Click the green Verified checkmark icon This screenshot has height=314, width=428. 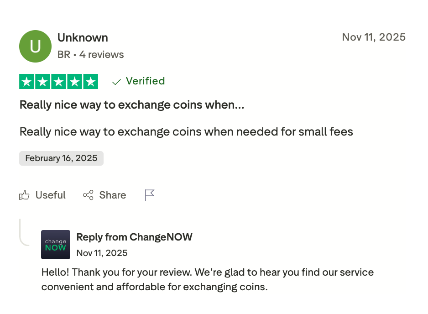click(115, 81)
